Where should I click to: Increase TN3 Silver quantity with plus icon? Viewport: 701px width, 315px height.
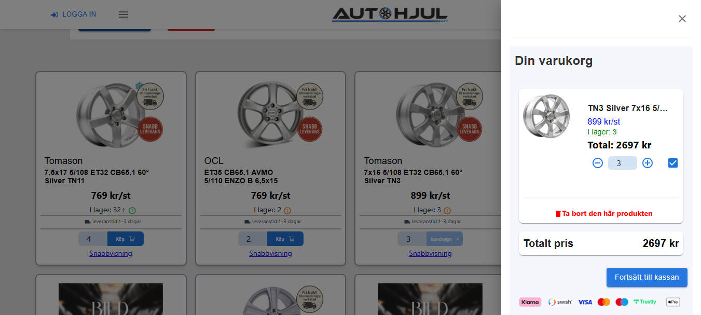tap(648, 163)
